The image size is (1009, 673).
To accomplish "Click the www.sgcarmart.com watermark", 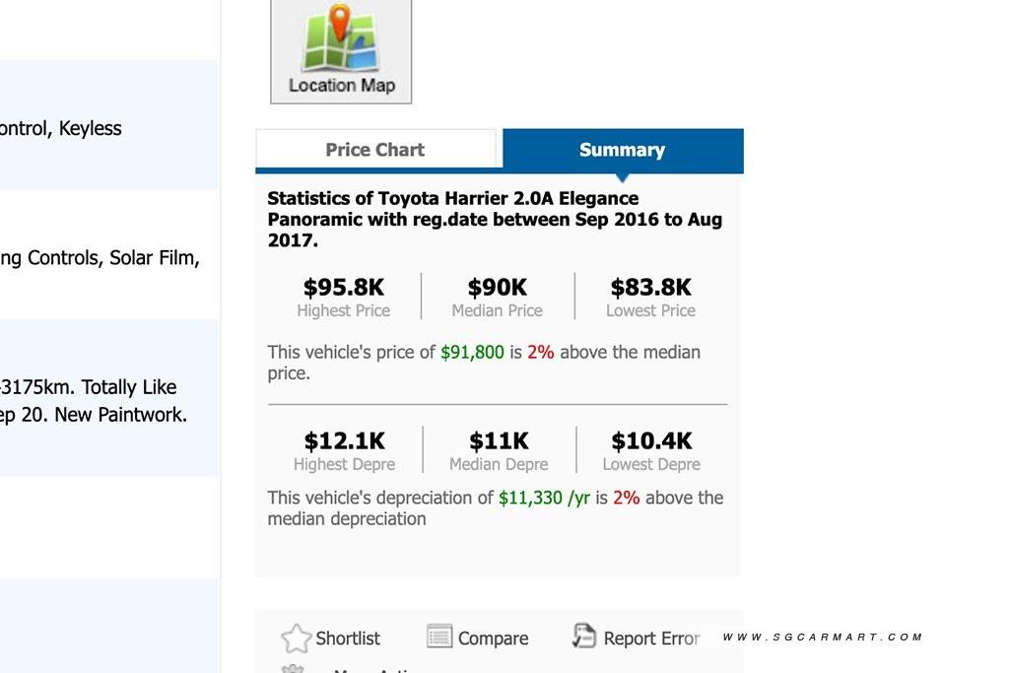I will [822, 638].
